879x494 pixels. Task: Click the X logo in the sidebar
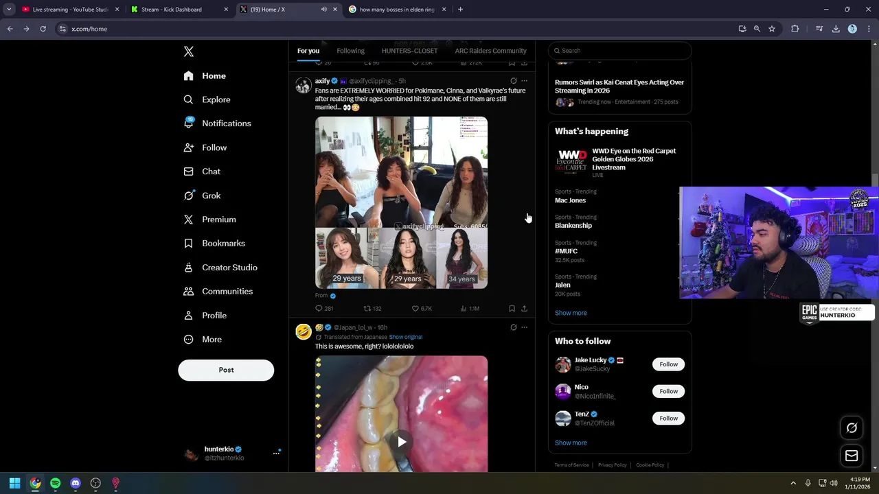[189, 51]
